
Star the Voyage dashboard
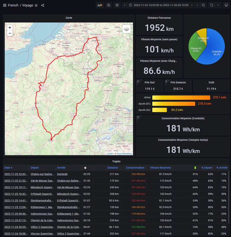click(x=36, y=5)
